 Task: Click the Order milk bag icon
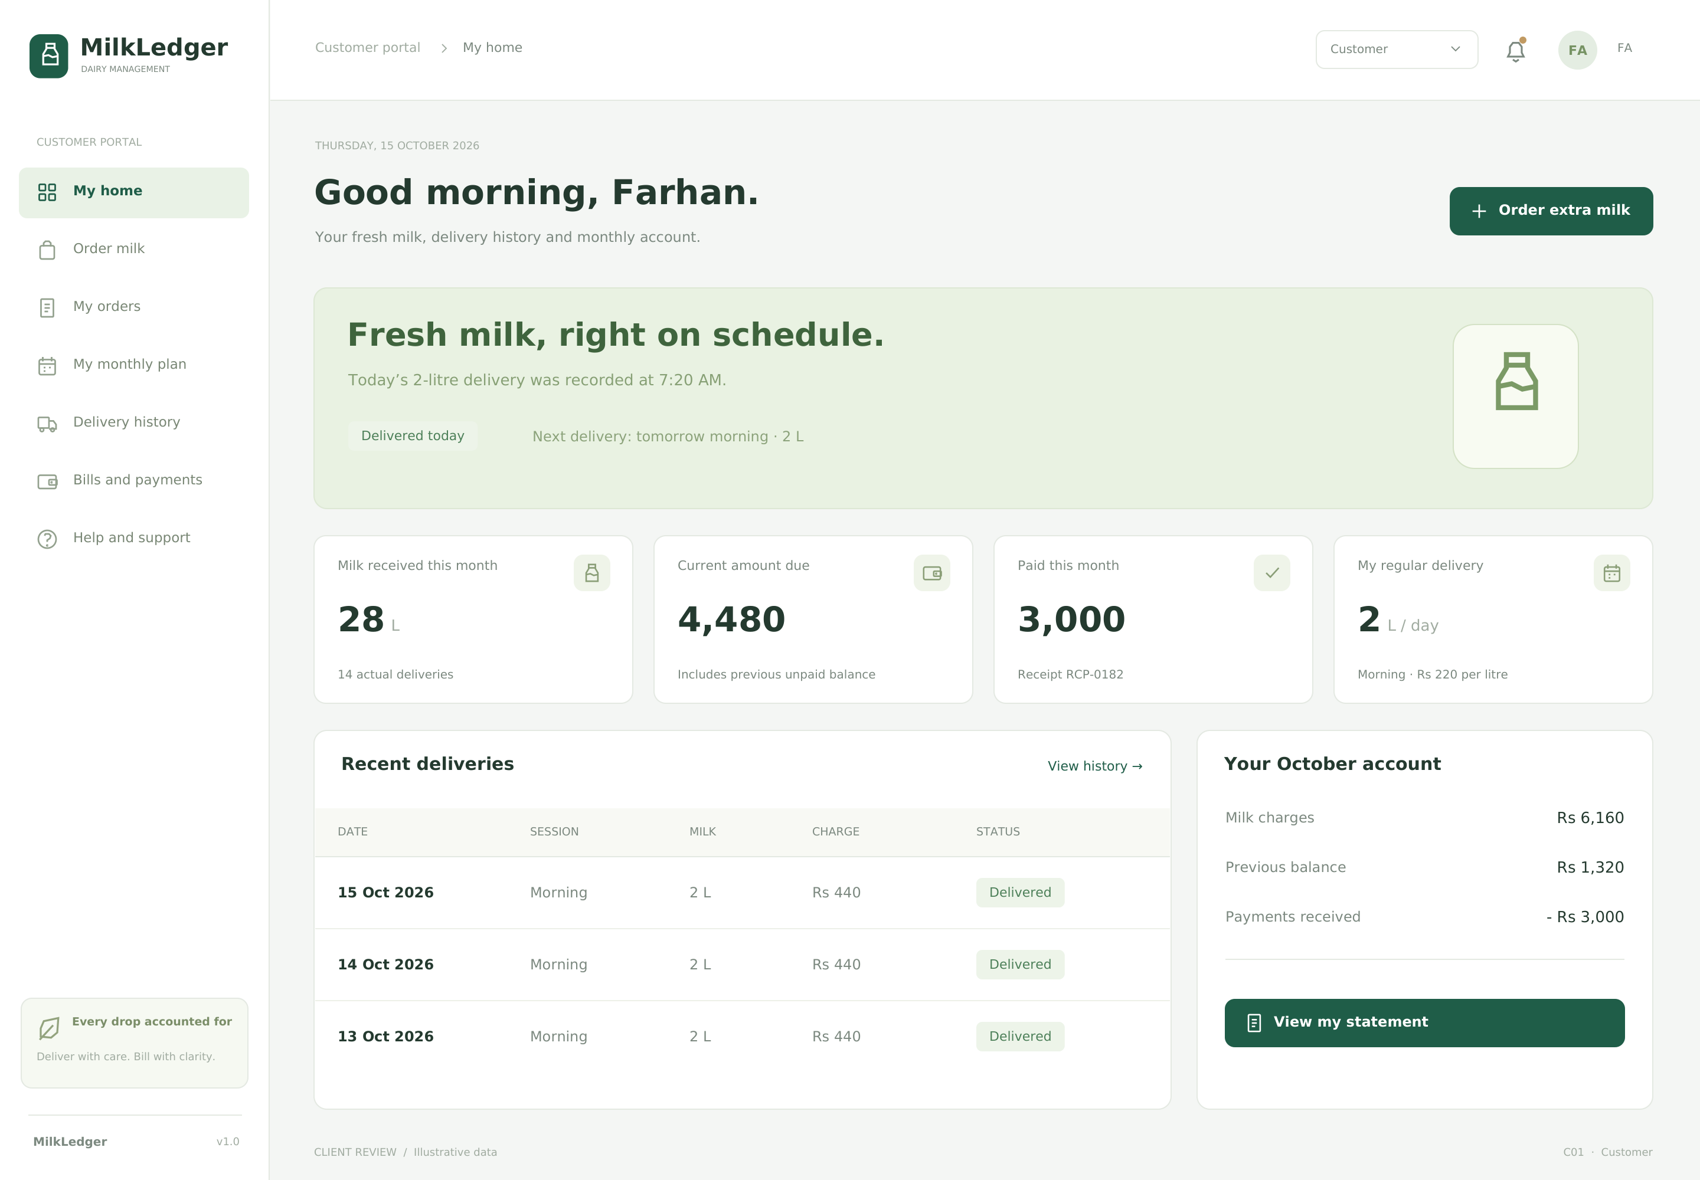point(47,250)
